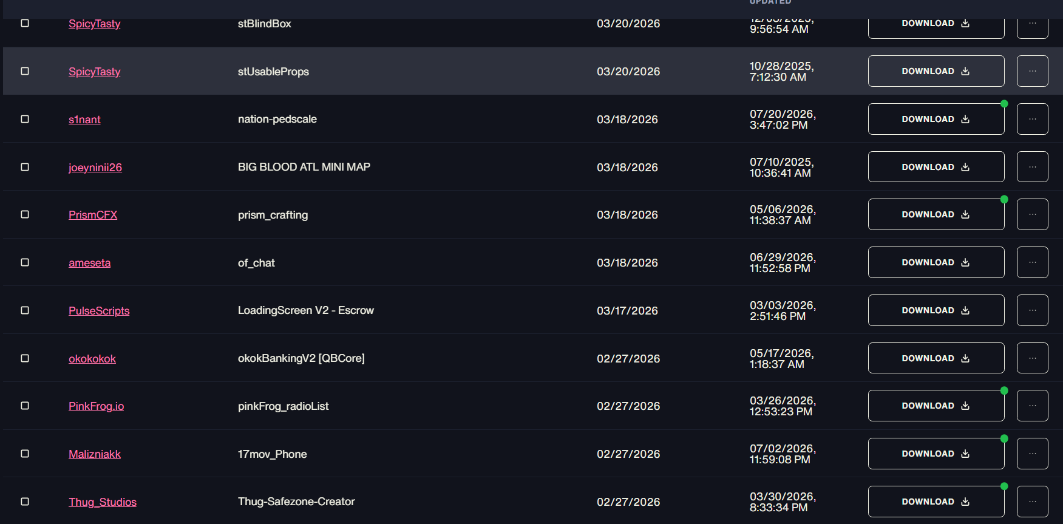The image size is (1063, 524).
Task: Open the ellipsis menu for of_chat row
Action: [1032, 262]
